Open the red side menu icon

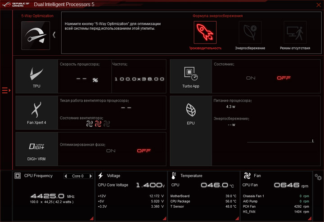pos(6,90)
